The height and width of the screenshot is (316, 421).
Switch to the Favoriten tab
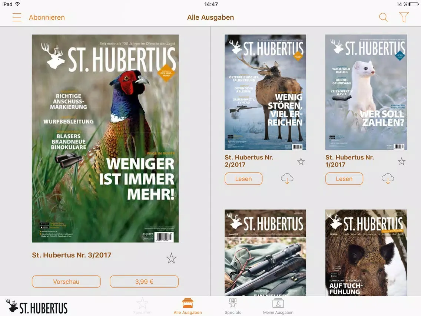tap(142, 306)
